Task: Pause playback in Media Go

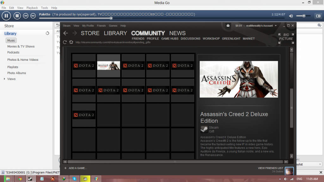Action: click(x=6, y=15)
